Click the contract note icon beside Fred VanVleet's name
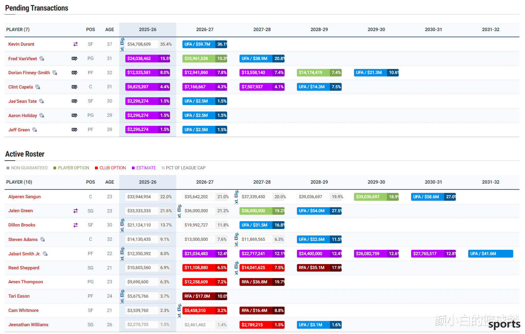 pyautogui.click(x=42, y=58)
